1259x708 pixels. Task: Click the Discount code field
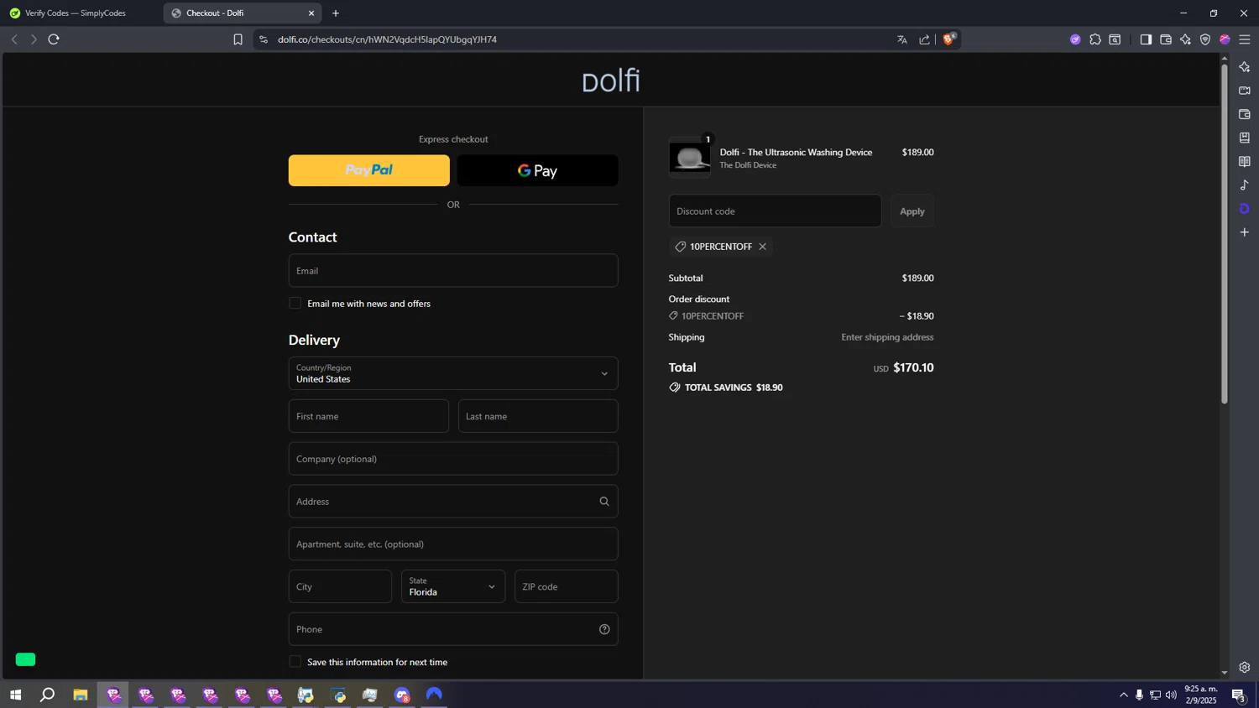pos(775,211)
